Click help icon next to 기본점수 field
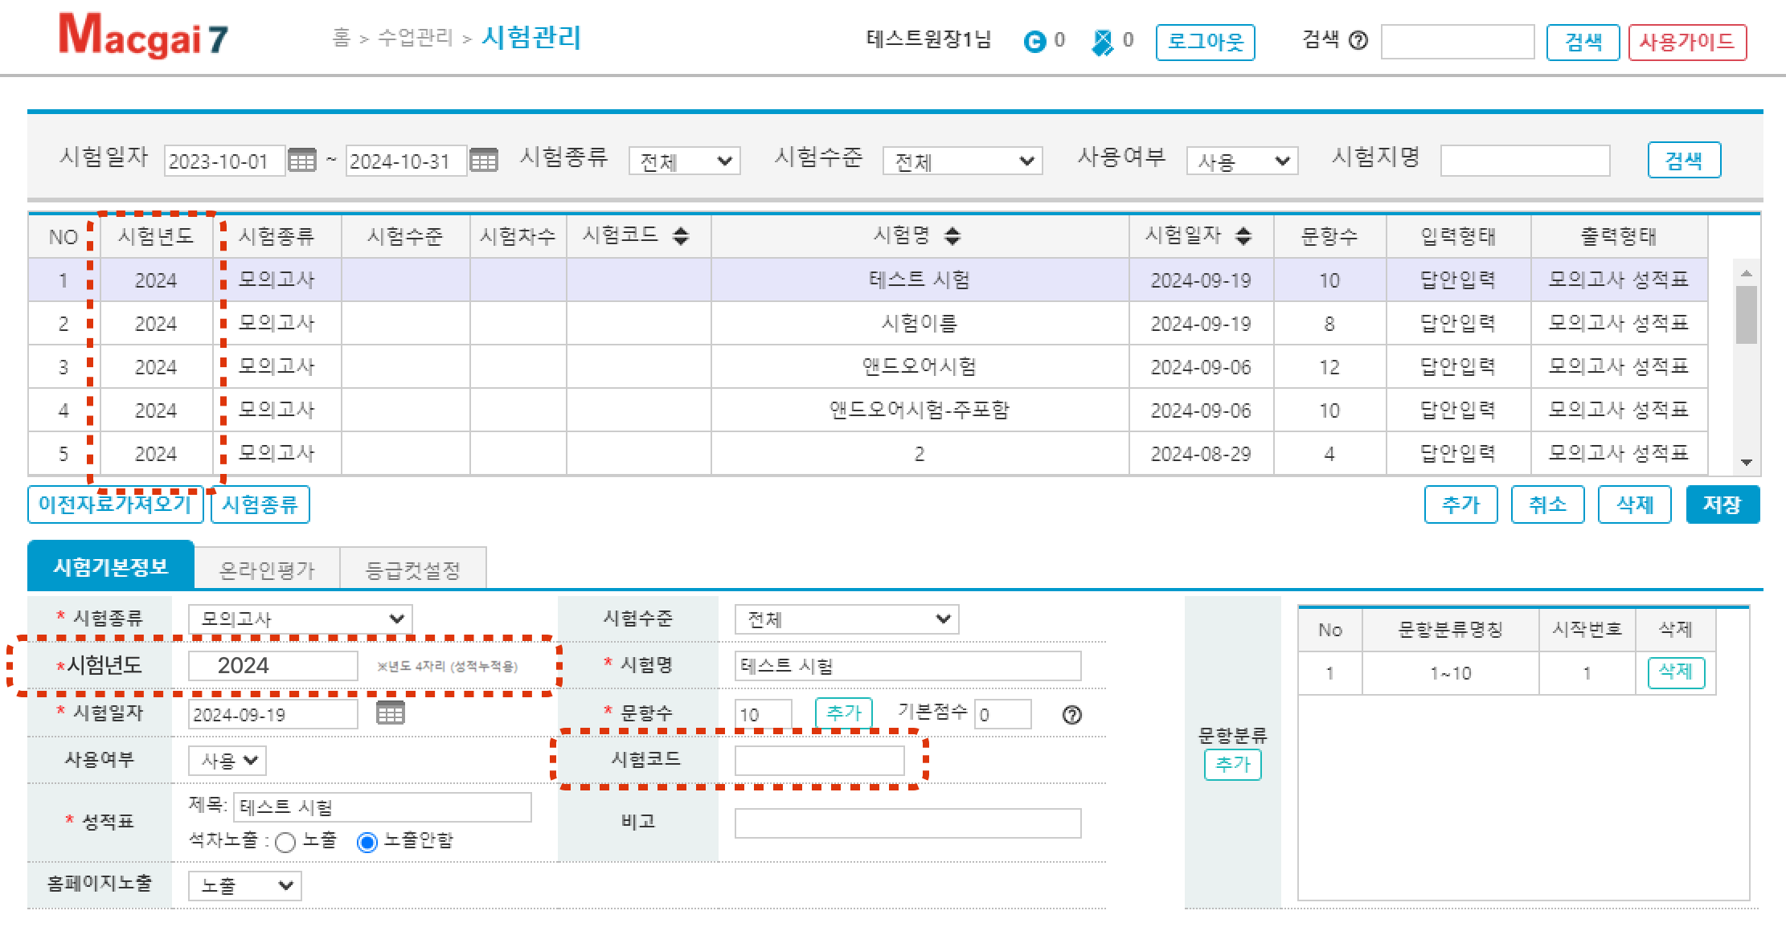 tap(1071, 715)
